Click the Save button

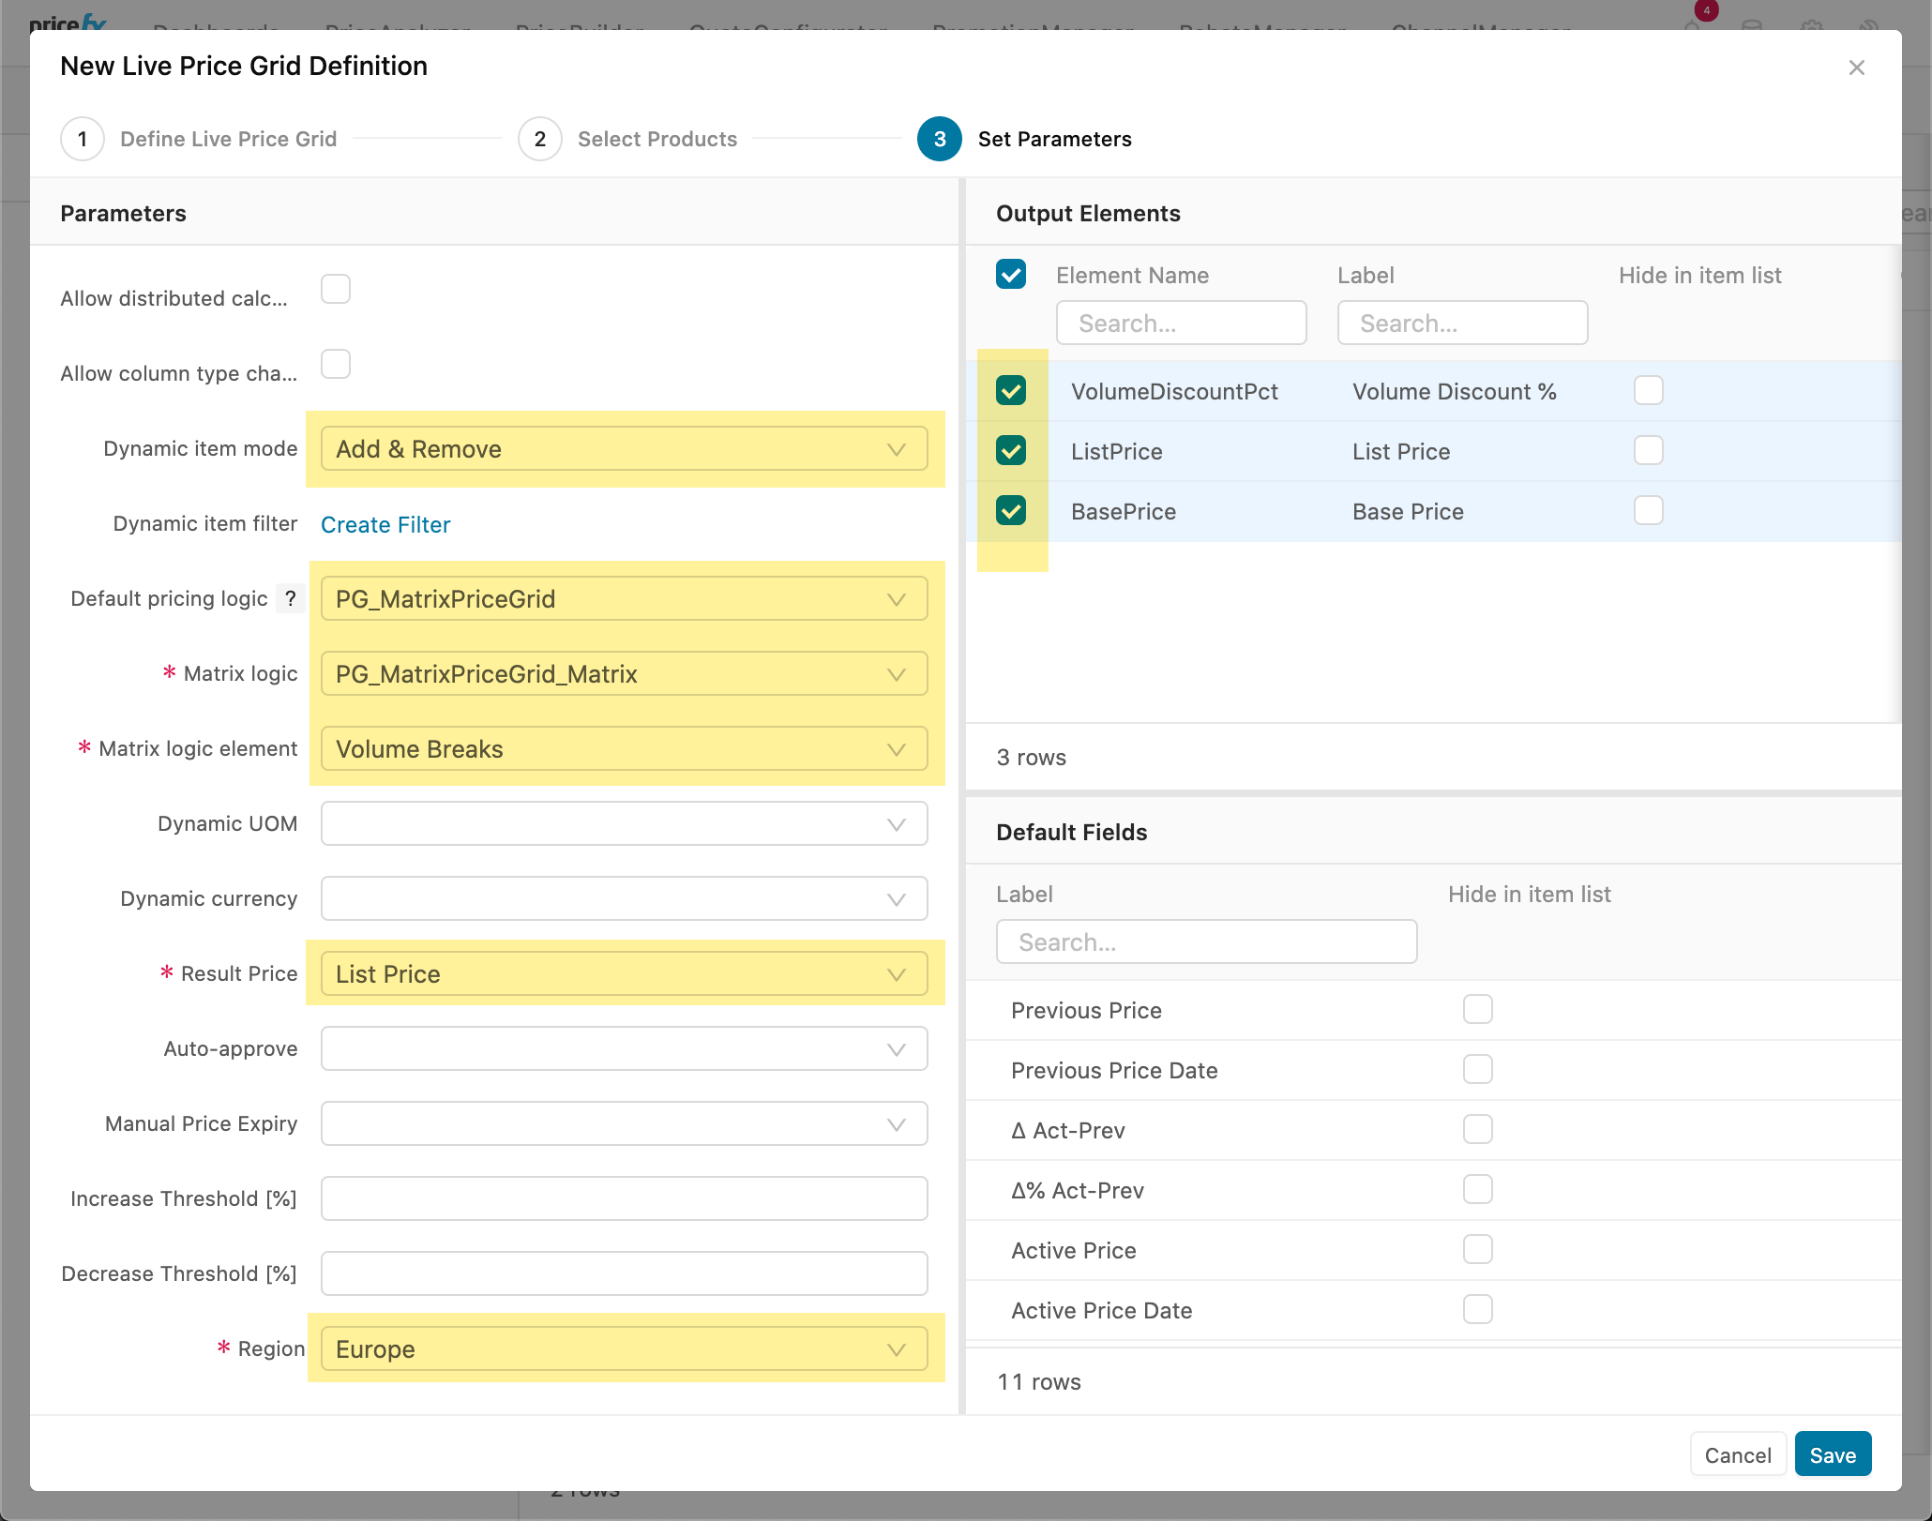(x=1833, y=1454)
